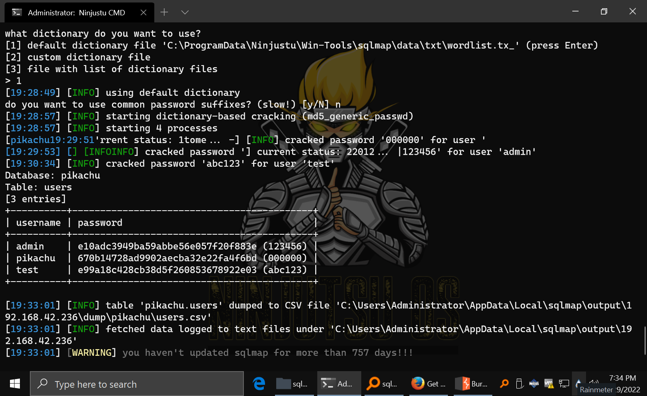Click the 'e10adc3949ba59abbe56e057f20f883e' admin hash
Viewport: 647px width, 396px height.
tap(167, 246)
